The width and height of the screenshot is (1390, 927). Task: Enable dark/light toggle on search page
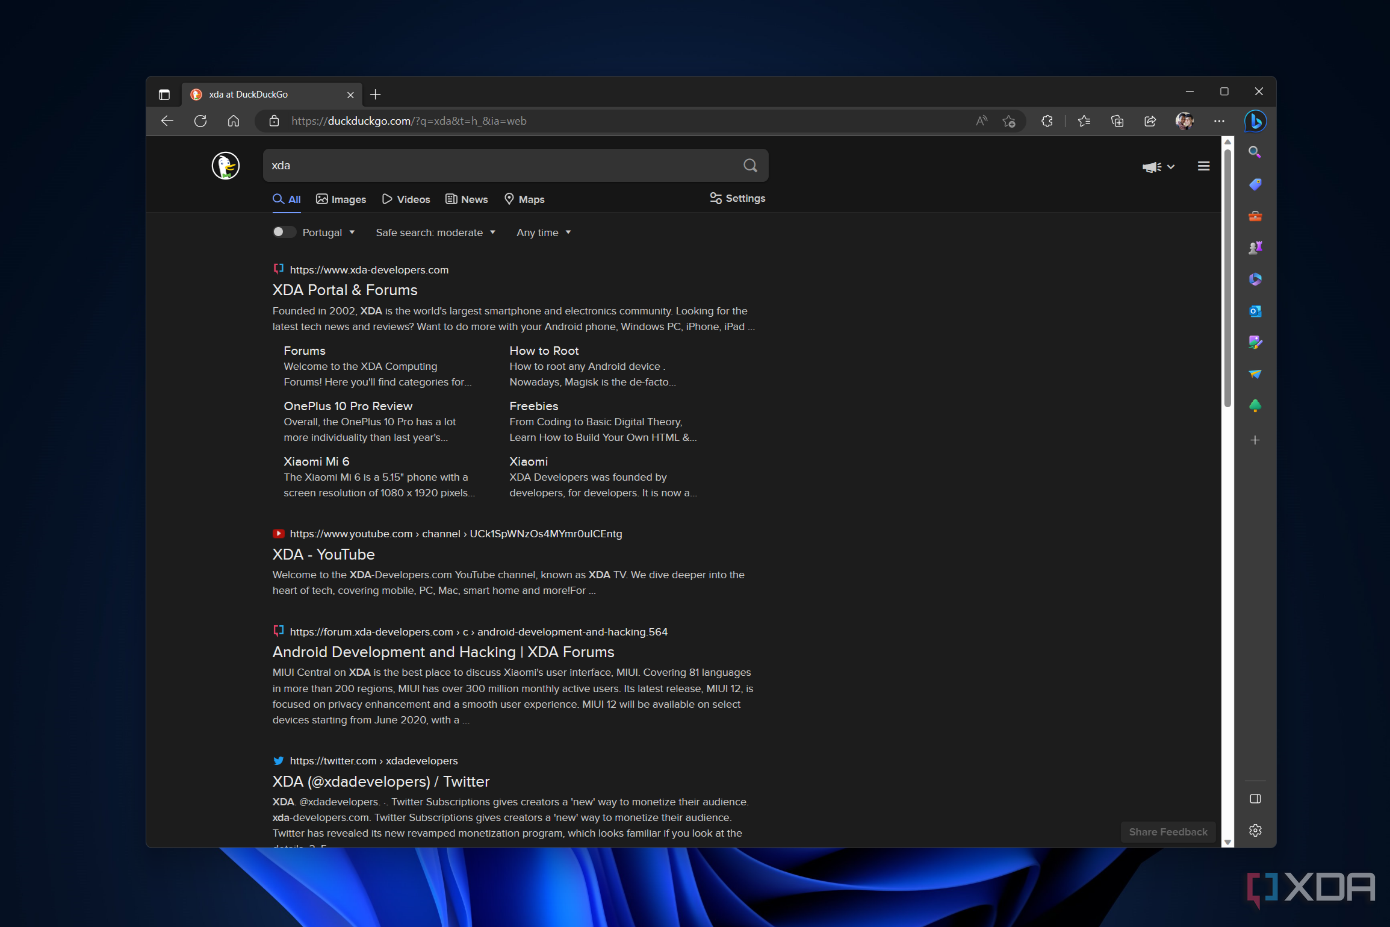[281, 232]
